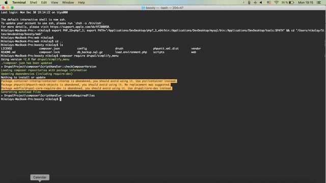The height and width of the screenshot is (183, 326).
Task: Click 'config' in the ls output
Action: click(82, 49)
